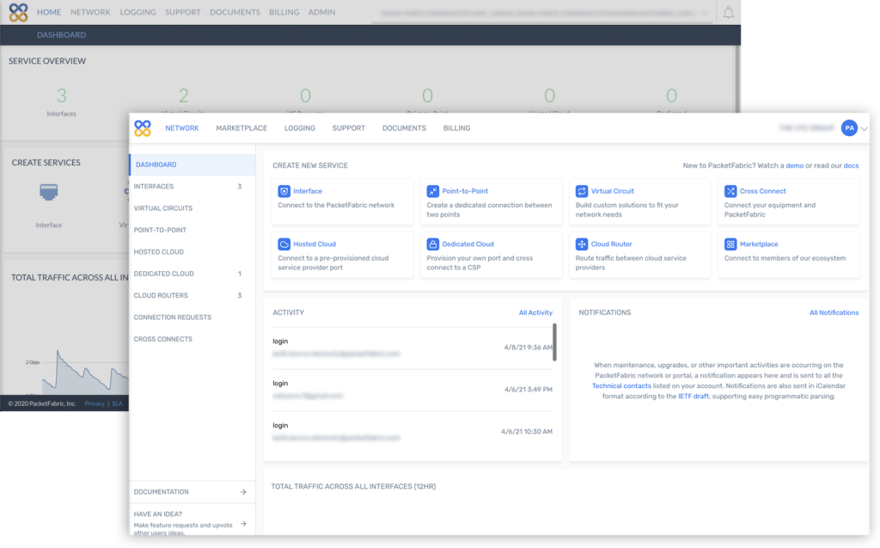Click the Interface service title link
The width and height of the screenshot is (880, 548).
308,191
